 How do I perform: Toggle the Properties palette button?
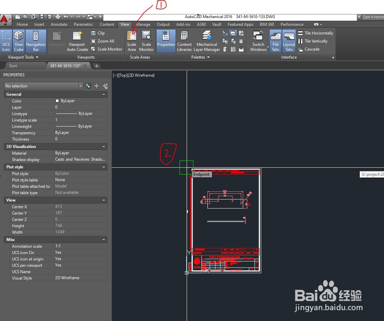click(166, 41)
